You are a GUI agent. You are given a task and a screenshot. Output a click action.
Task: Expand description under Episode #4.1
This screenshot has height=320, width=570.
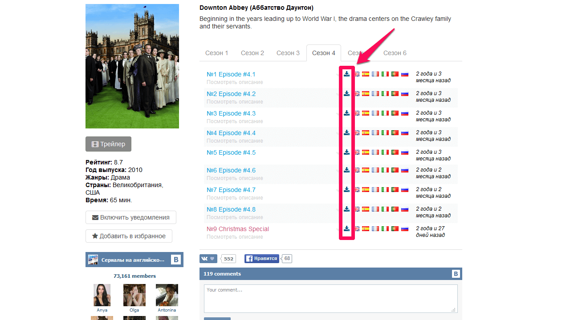[235, 82]
